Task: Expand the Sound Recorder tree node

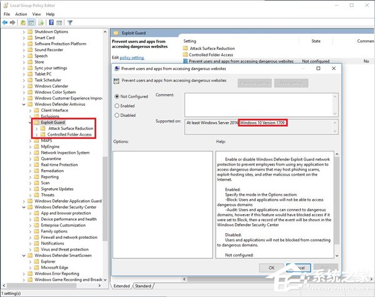Action: pyautogui.click(x=24, y=50)
